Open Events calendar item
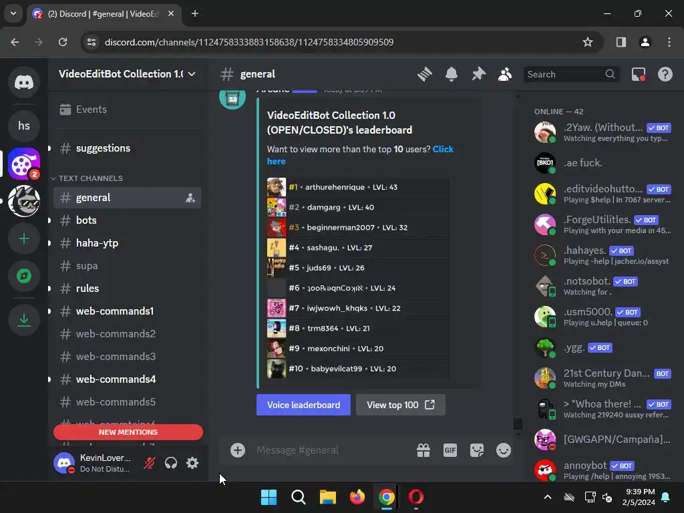684x513 pixels. (x=128, y=110)
